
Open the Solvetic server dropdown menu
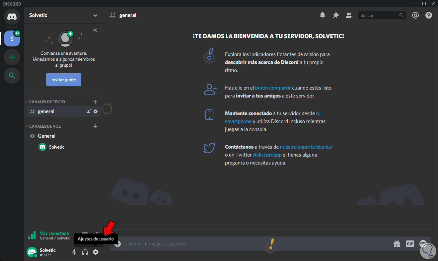click(95, 15)
